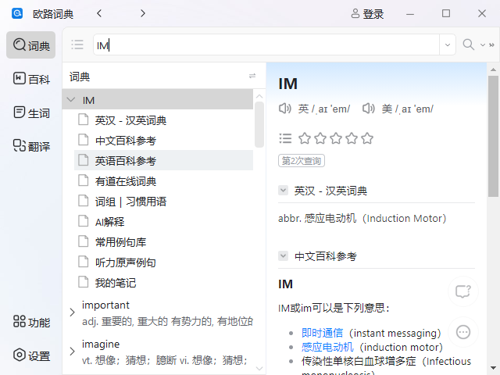The image size is (500, 375).
Task: Click the word important in list
Action: pos(105,305)
